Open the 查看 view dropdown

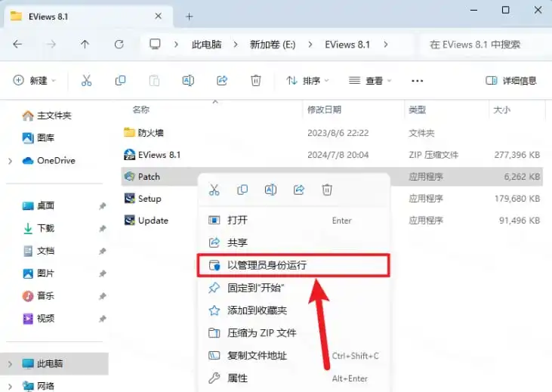[370, 81]
